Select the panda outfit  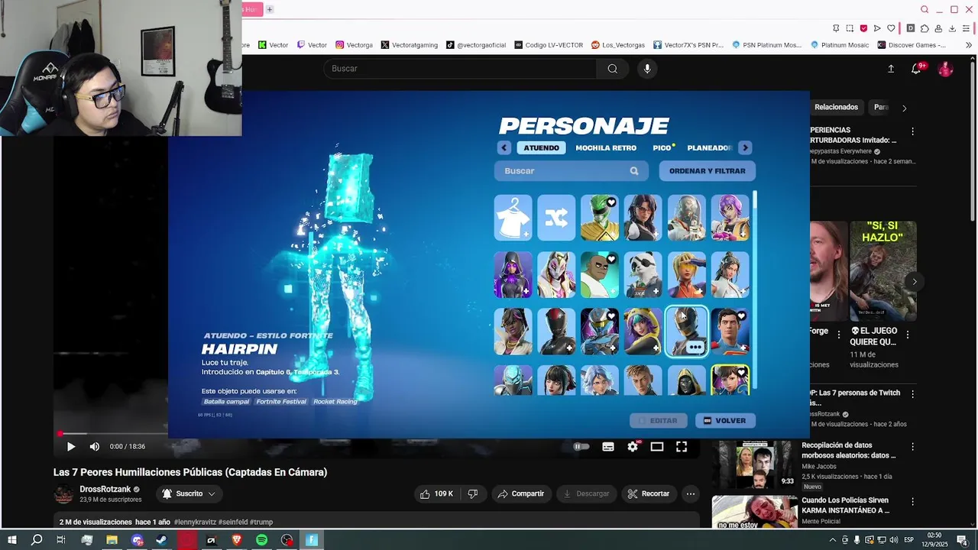coord(643,274)
